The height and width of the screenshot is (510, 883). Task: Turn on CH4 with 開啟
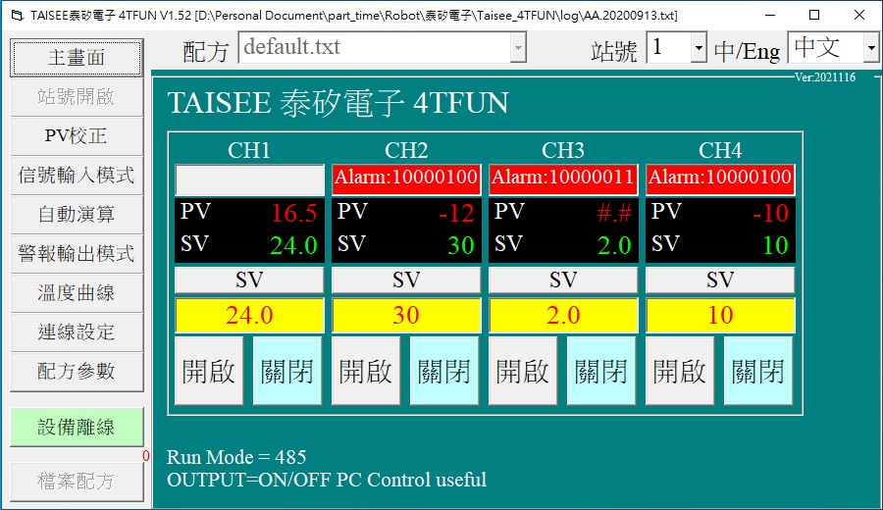click(680, 371)
